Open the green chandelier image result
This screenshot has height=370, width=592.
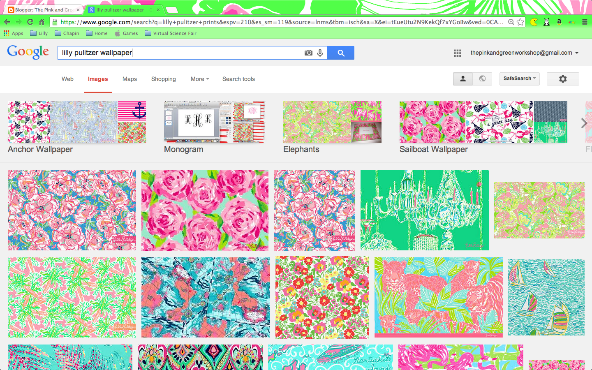coord(425,210)
